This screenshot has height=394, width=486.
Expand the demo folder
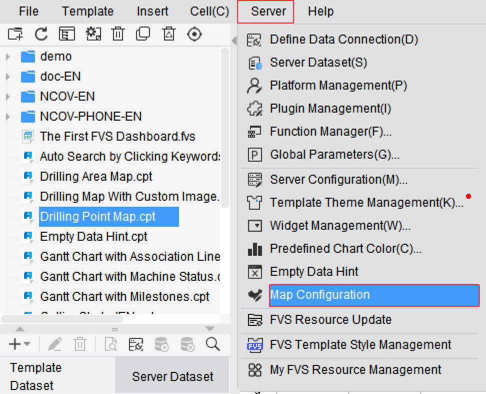pos(8,57)
